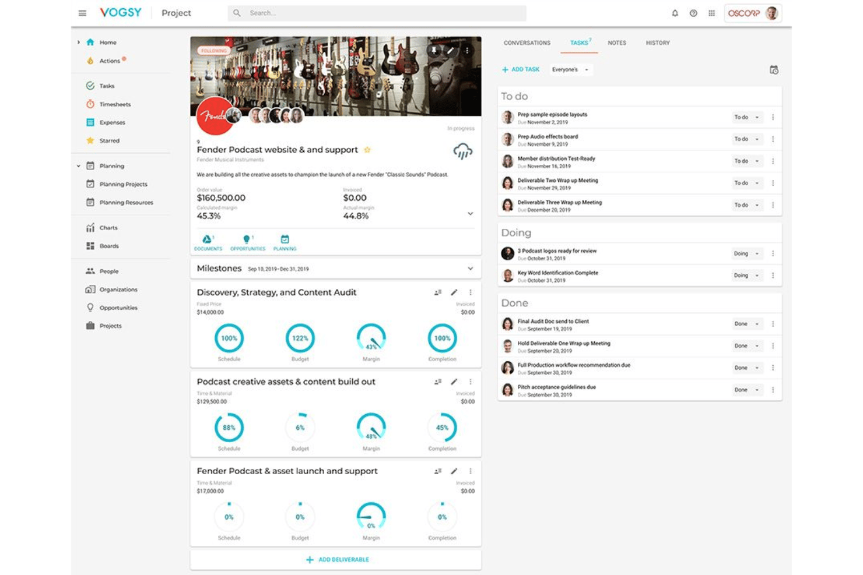Expand project financial details chevron

pos(470,214)
